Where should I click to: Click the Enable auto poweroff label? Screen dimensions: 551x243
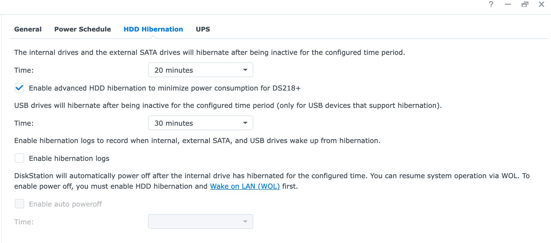click(65, 204)
